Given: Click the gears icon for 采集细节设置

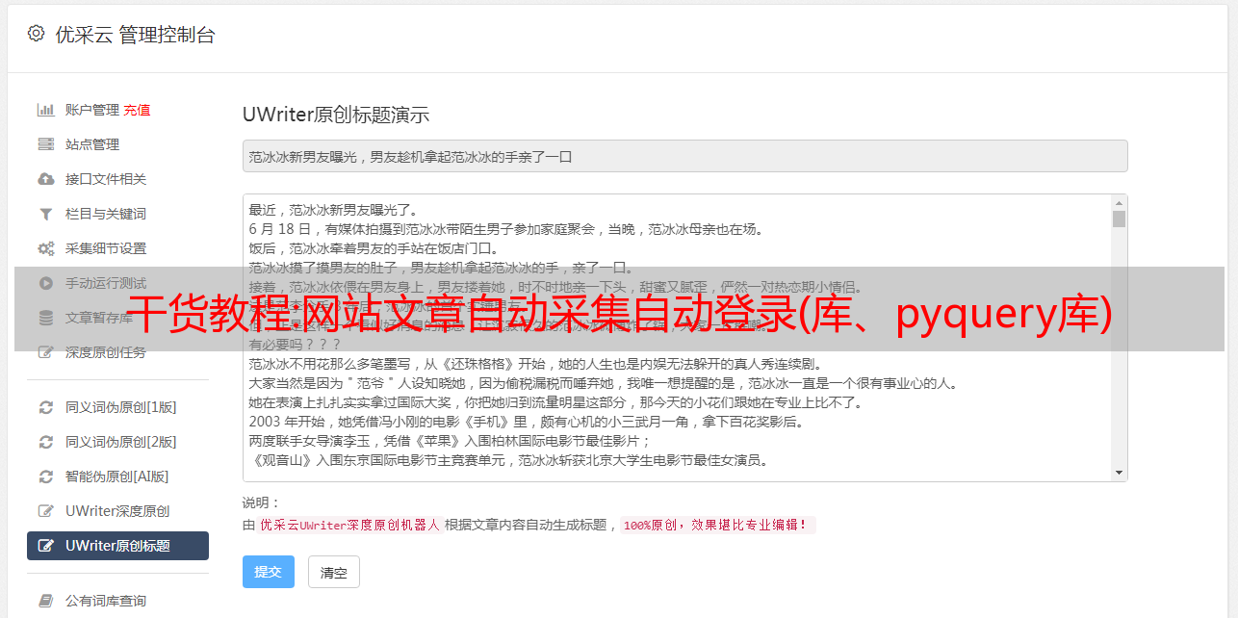Looking at the screenshot, I should click(x=45, y=248).
